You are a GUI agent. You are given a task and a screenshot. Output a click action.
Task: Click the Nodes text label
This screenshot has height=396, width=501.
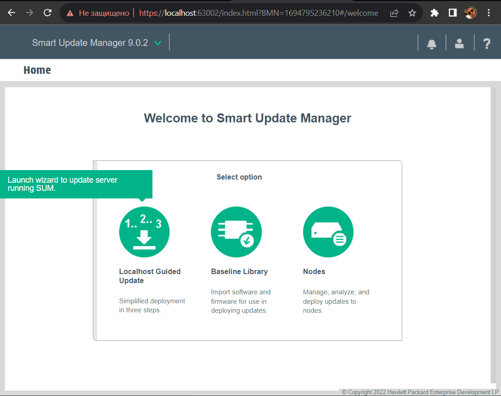point(314,271)
